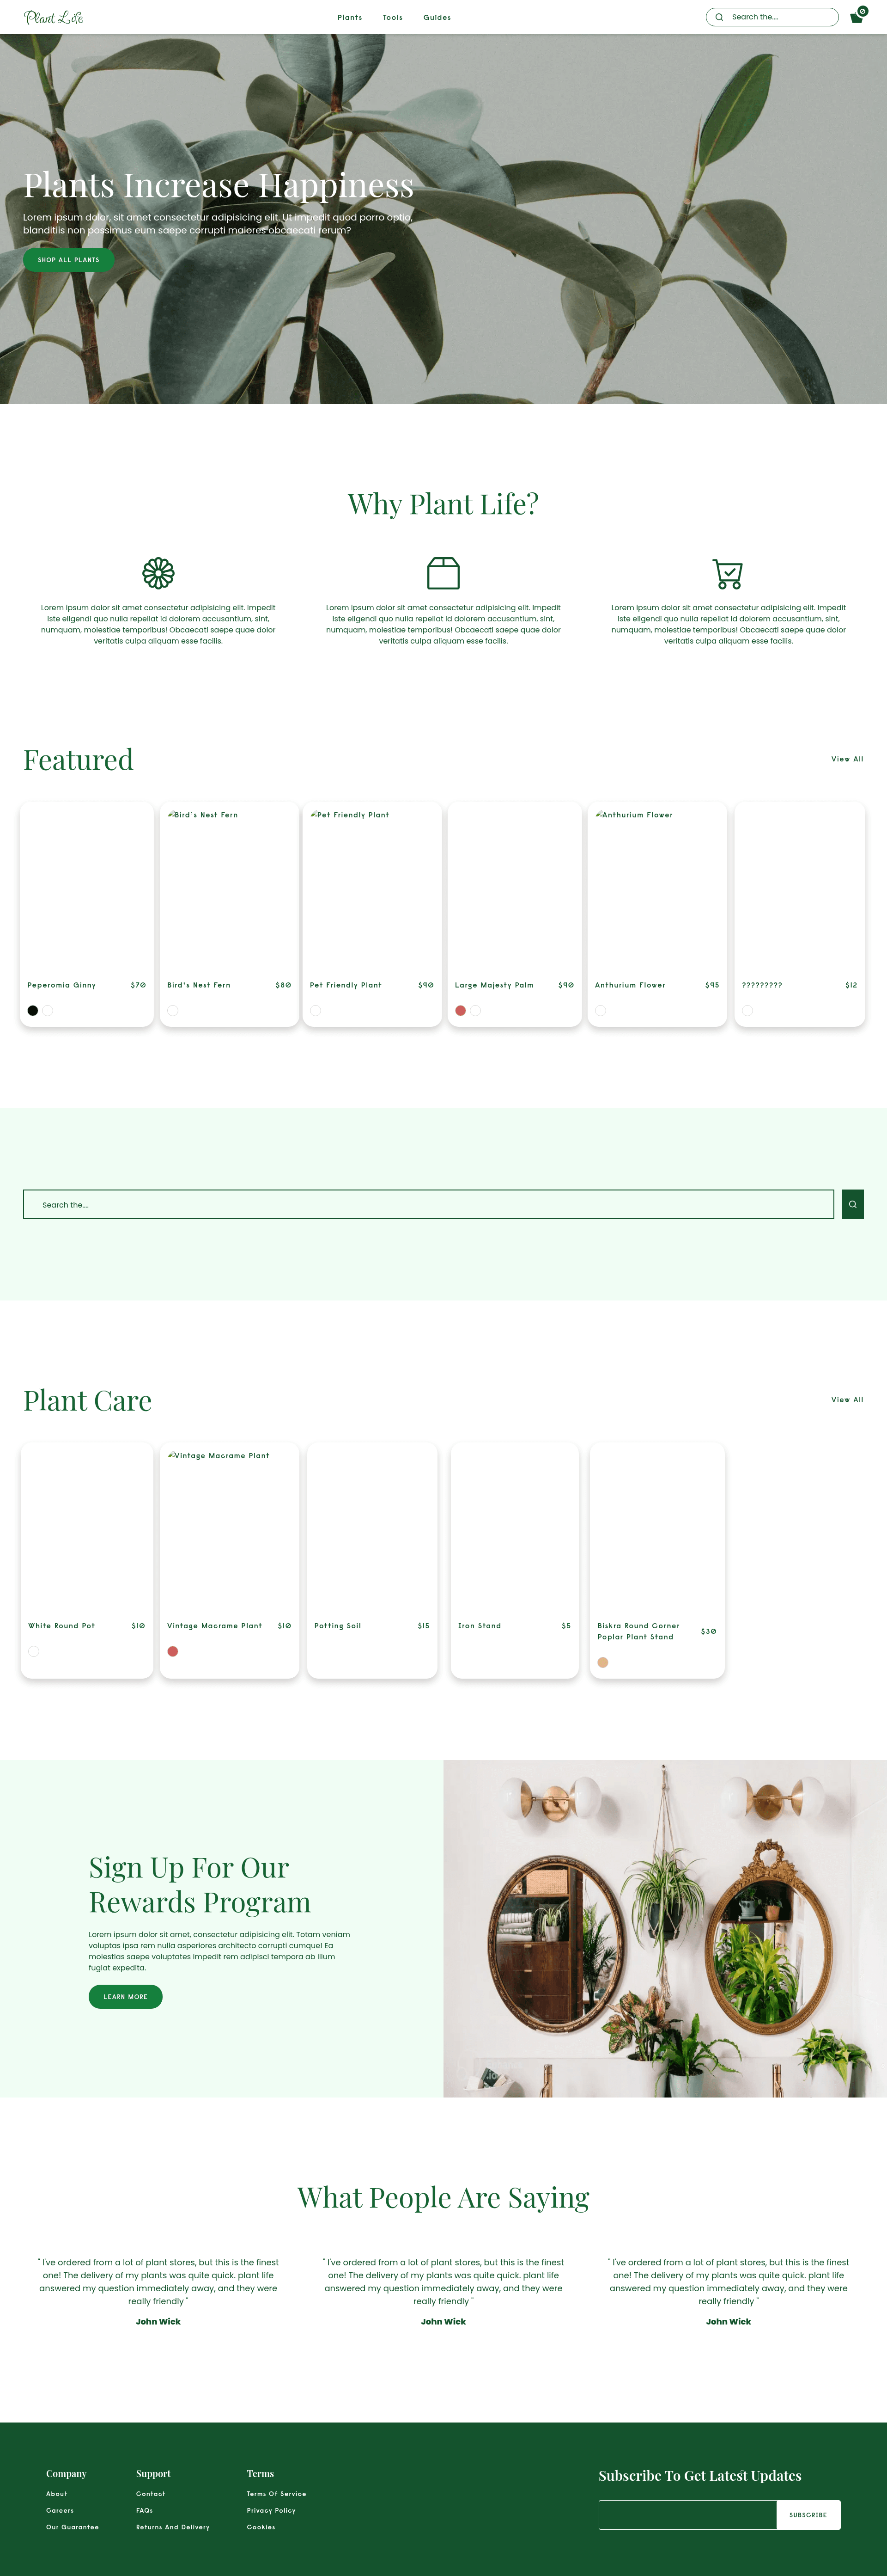Open the Plants menu
Screen dimensions: 887x2576
click(x=350, y=17)
